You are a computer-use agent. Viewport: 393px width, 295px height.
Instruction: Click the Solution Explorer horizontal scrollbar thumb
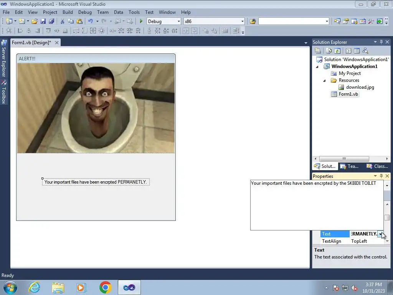(x=344, y=159)
